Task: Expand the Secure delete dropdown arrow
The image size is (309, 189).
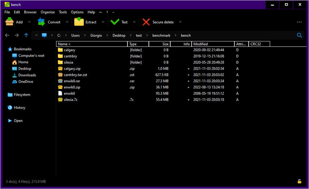Action: coord(180,22)
